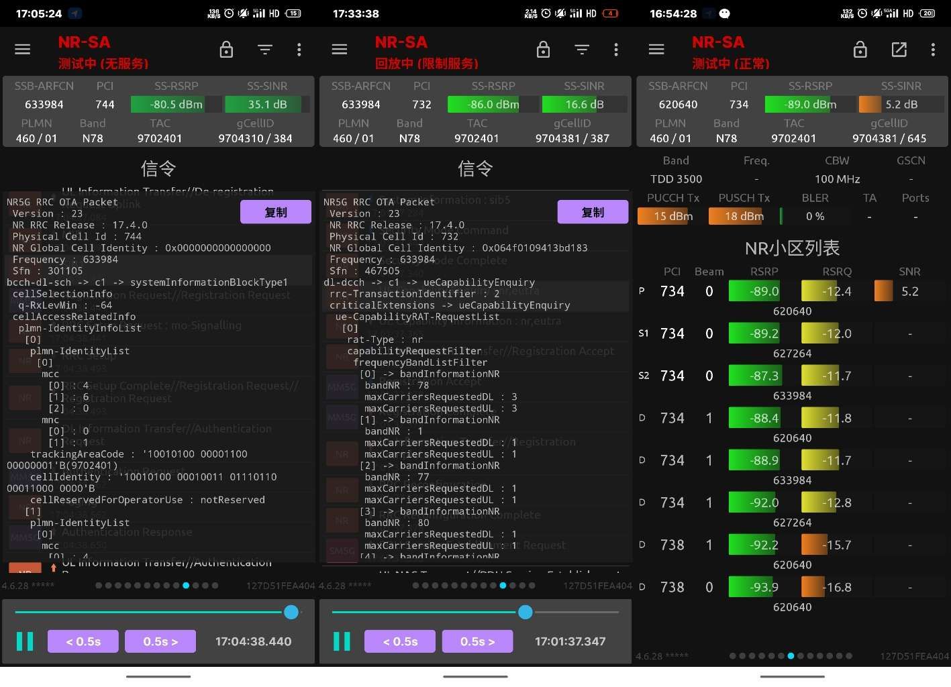Tap highlighted page indicator dot in middle screen

pos(503,586)
